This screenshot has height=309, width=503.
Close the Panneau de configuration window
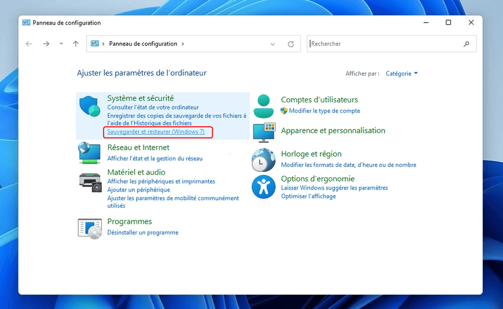coord(471,23)
